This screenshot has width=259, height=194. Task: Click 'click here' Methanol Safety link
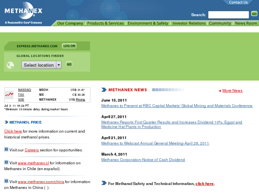204,184
